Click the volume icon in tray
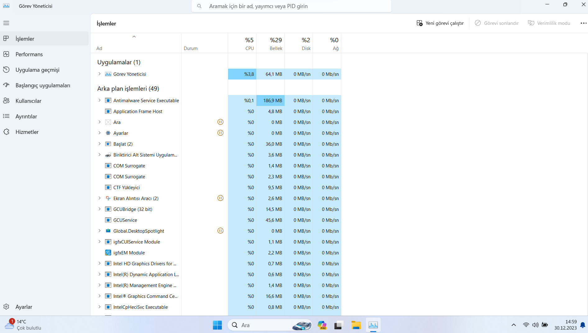The width and height of the screenshot is (588, 333). pyautogui.click(x=535, y=325)
